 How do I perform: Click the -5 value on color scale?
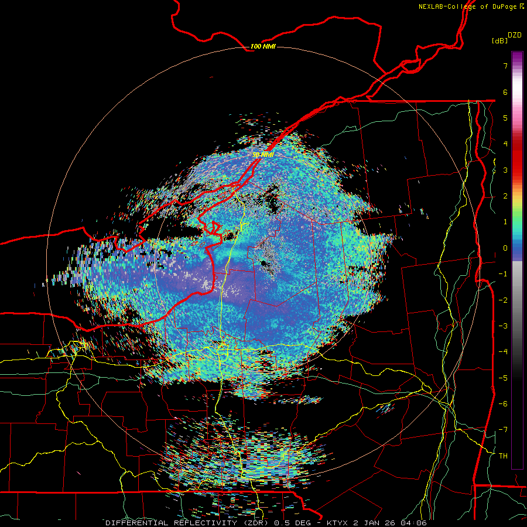point(503,378)
